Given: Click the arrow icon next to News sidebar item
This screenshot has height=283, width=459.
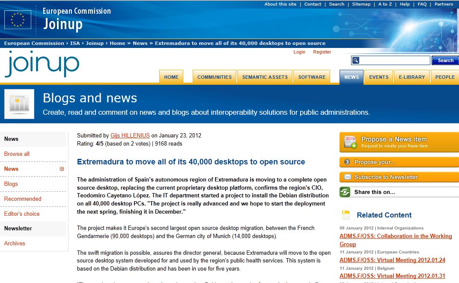Looking at the screenshot, I should tap(62, 169).
